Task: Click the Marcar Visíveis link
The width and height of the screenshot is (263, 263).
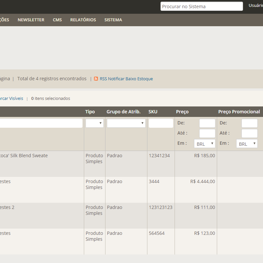Action: coord(11,99)
